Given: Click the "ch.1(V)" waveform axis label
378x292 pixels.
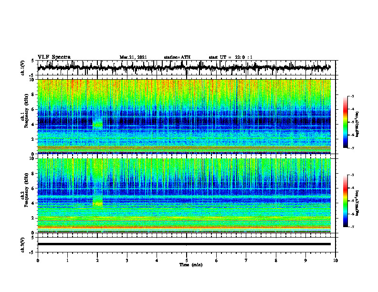Looking at the screenshot, I should 23,68.
